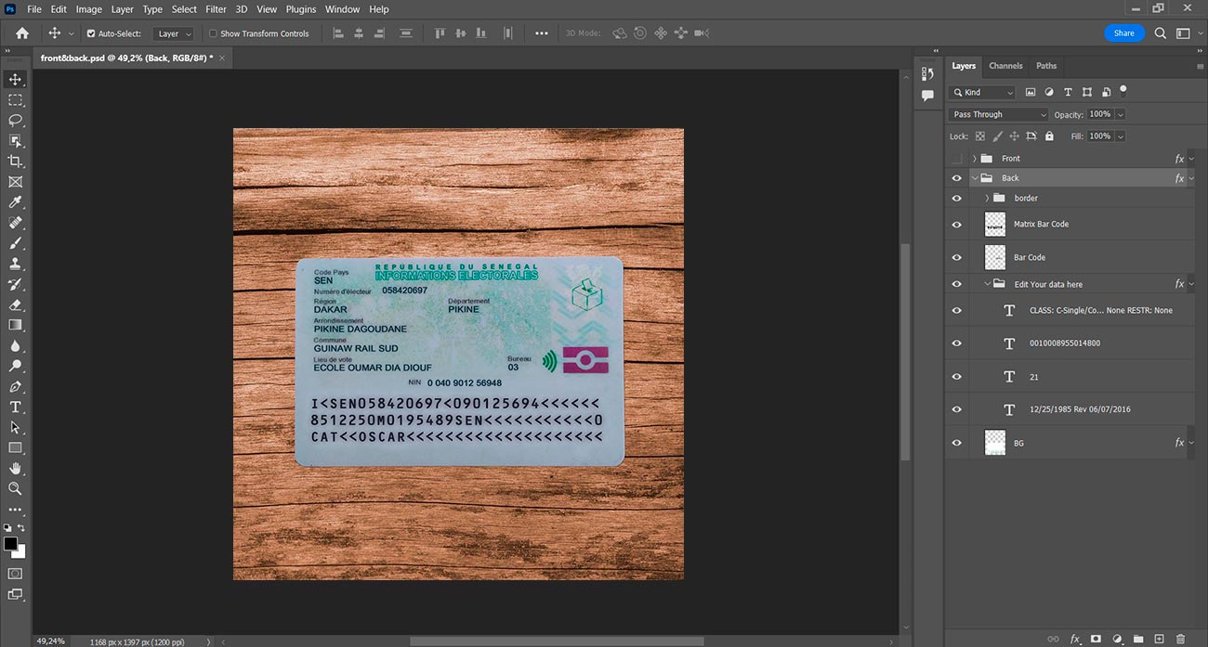Select the Crop tool
Screen dimensions: 1208x647
coord(15,162)
